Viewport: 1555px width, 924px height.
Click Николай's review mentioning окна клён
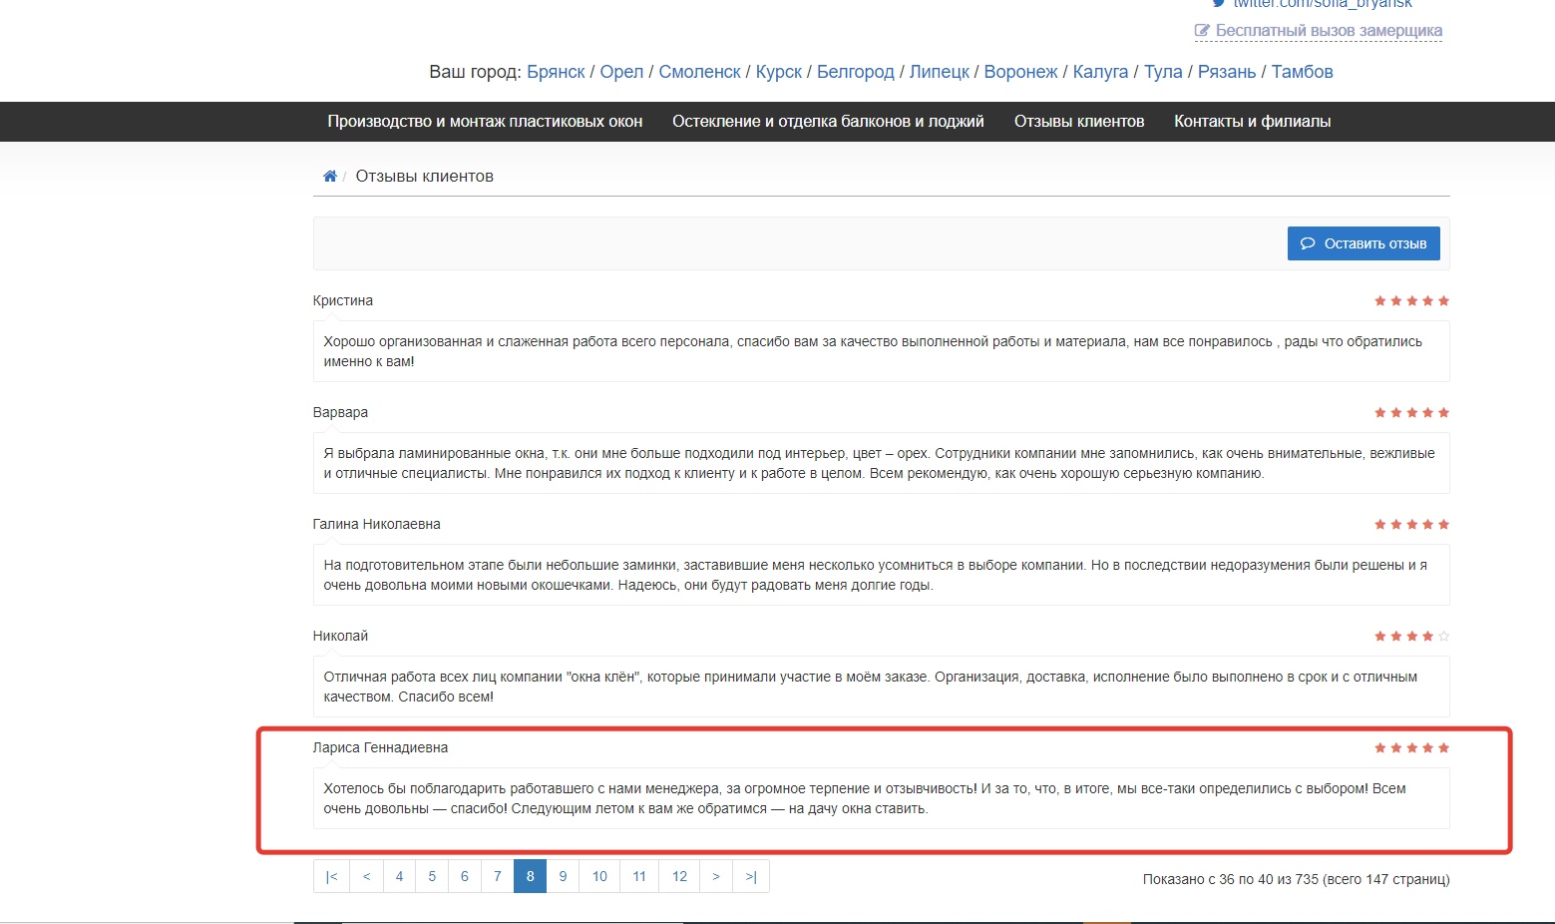[881, 687]
